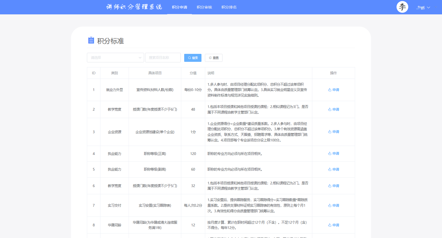Click the 类别 column header
This screenshot has width=442, height=238.
tap(115, 73)
